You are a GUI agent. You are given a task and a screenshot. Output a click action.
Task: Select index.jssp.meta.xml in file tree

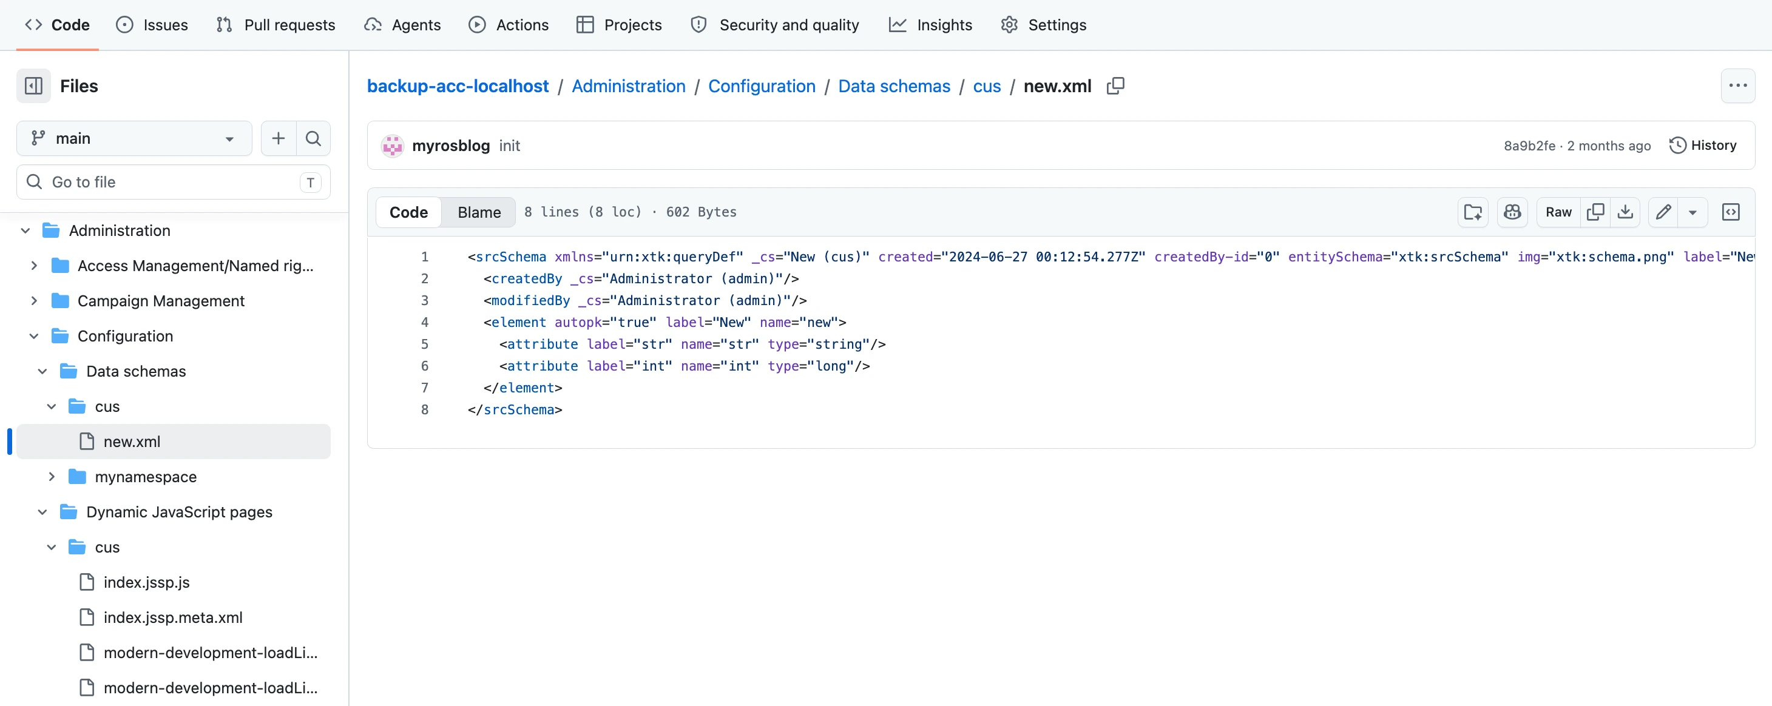[174, 617]
